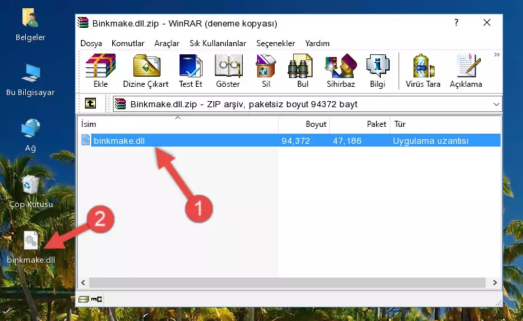Screen dimensions: 523x321
Task: Click the Uygulama uzantısı type cell
Action: tap(431, 140)
